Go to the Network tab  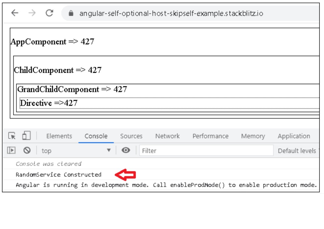click(167, 136)
